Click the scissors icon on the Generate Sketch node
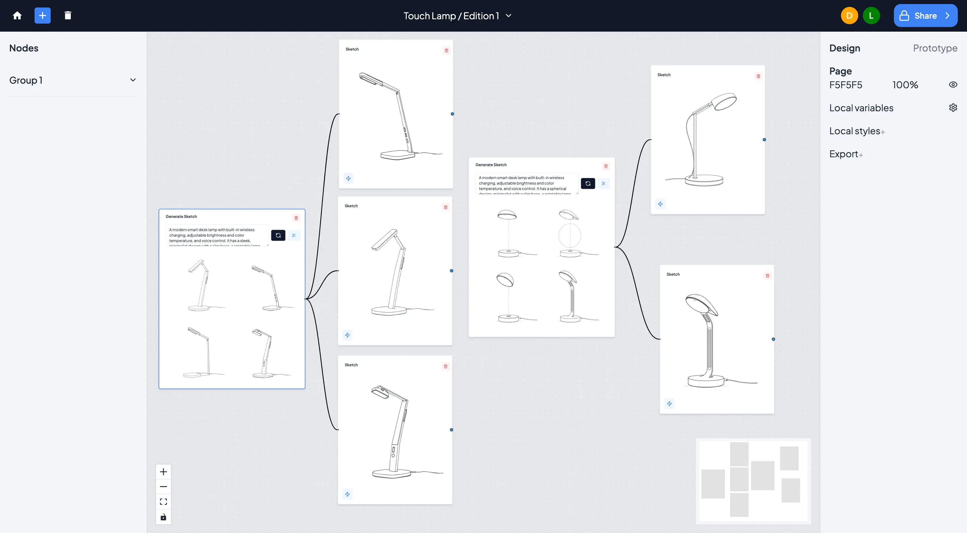Screen dimensions: 967x533 [x=294, y=235]
